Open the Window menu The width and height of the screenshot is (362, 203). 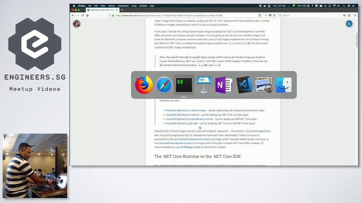click(x=143, y=6)
